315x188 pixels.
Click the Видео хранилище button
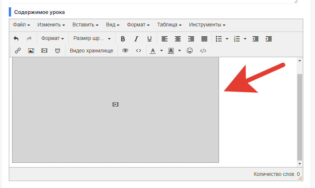click(x=91, y=51)
